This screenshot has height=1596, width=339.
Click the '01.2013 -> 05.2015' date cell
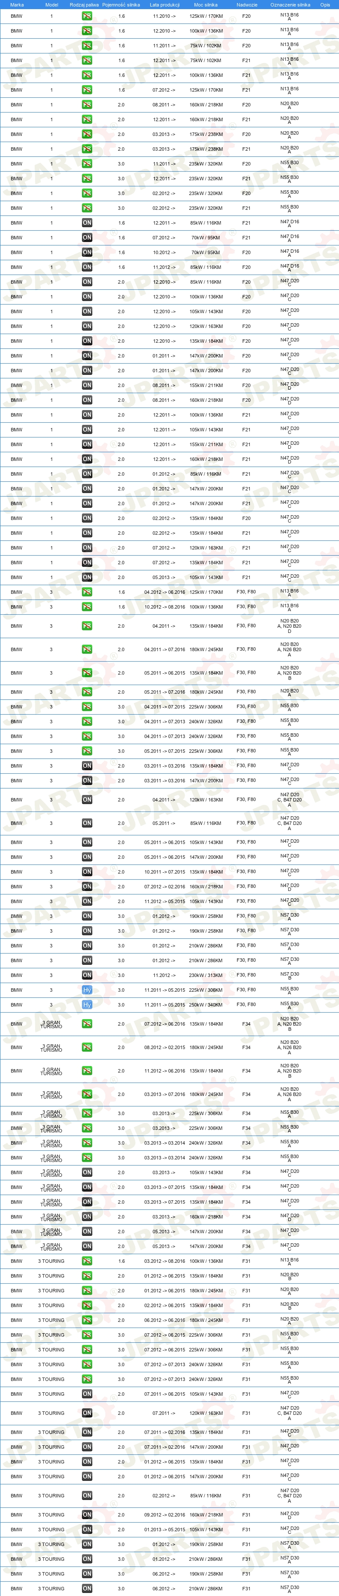click(165, 1530)
